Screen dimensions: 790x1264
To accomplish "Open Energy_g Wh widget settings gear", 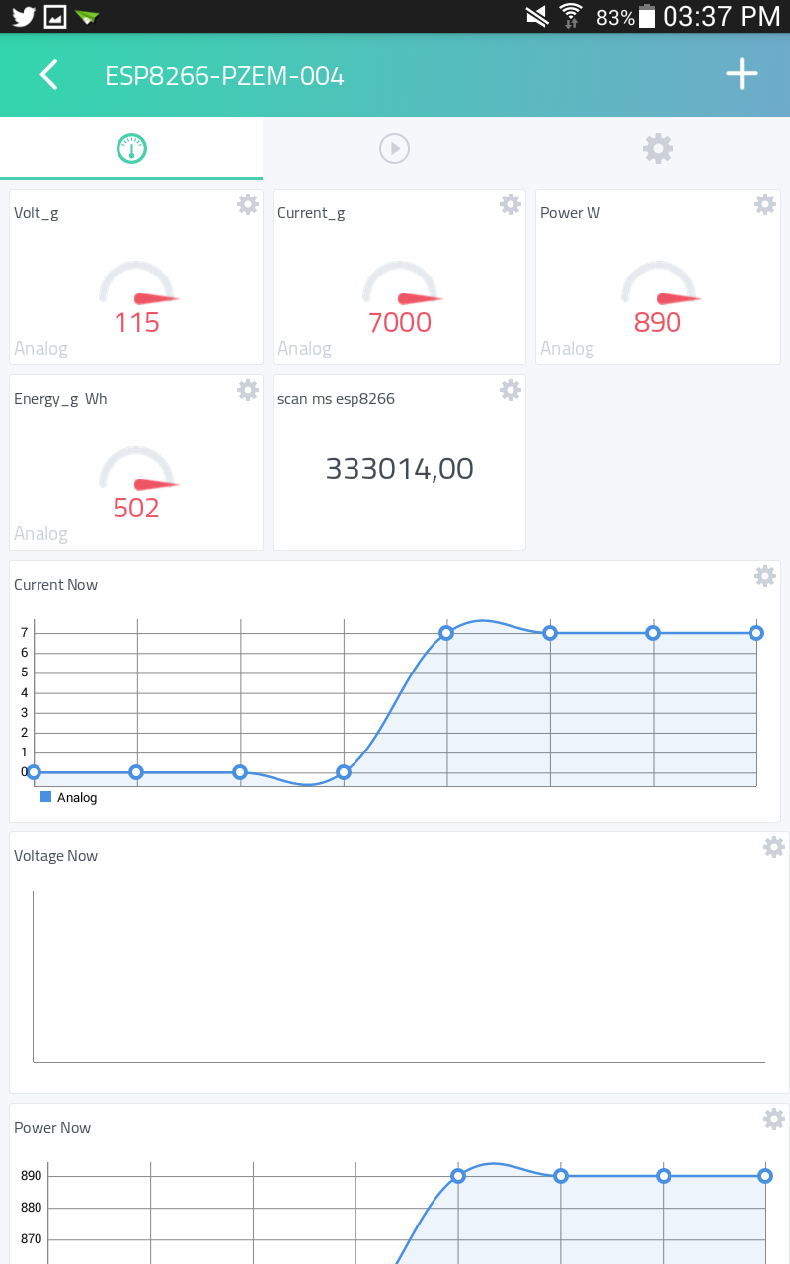I will pyautogui.click(x=248, y=390).
